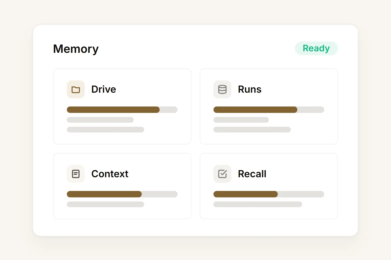Select the first gray placeholder line under Drive
The image size is (391, 260).
[x=100, y=120]
